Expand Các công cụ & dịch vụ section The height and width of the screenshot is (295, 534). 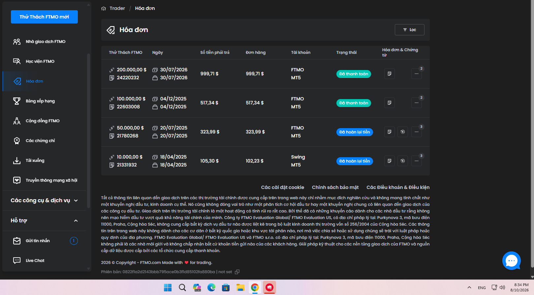coord(44,201)
